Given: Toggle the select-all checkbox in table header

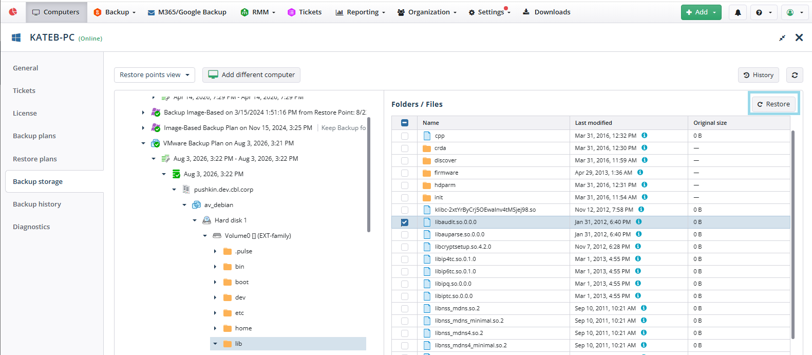Looking at the screenshot, I should coord(405,123).
